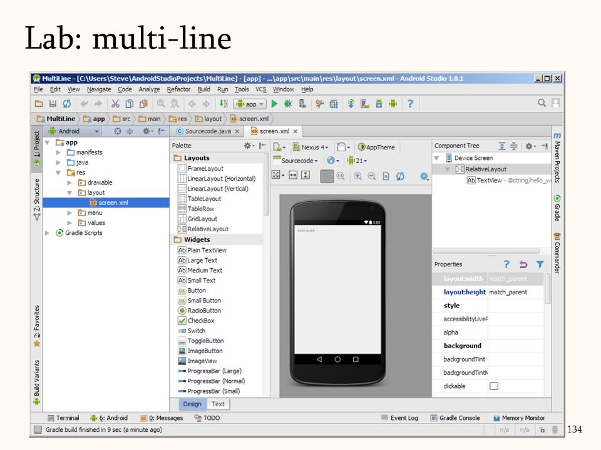
Task: Click the Properties filter funnel icon
Action: coord(540,264)
